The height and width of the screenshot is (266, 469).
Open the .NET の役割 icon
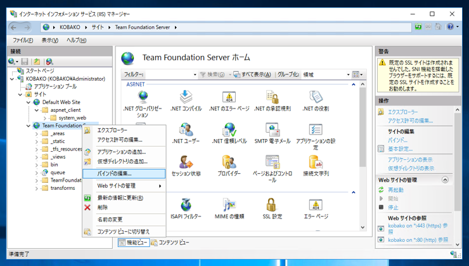(316, 101)
